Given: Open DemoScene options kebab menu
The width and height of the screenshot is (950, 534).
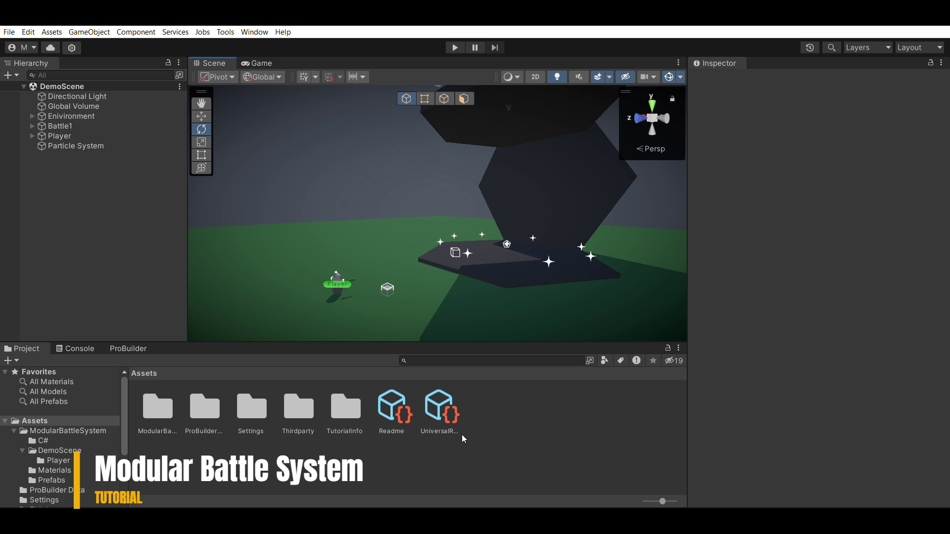Looking at the screenshot, I should pos(180,87).
